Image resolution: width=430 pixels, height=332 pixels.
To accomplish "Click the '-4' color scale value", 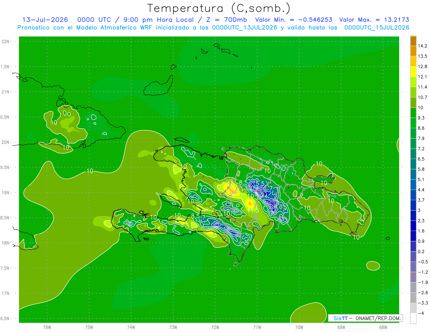I will (421, 313).
